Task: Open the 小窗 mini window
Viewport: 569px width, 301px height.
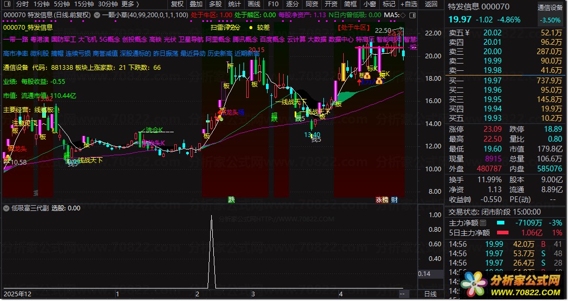Action: coord(369,4)
